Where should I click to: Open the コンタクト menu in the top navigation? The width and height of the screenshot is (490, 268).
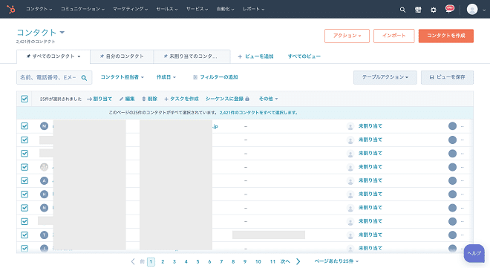pos(39,9)
